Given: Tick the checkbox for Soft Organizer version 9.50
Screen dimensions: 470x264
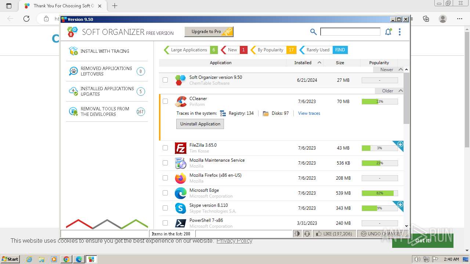Looking at the screenshot, I should tap(165, 80).
